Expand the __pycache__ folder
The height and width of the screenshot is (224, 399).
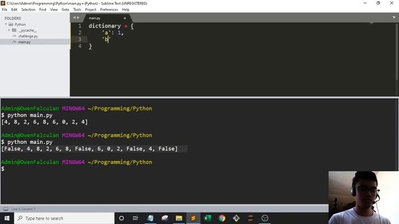pos(9,30)
